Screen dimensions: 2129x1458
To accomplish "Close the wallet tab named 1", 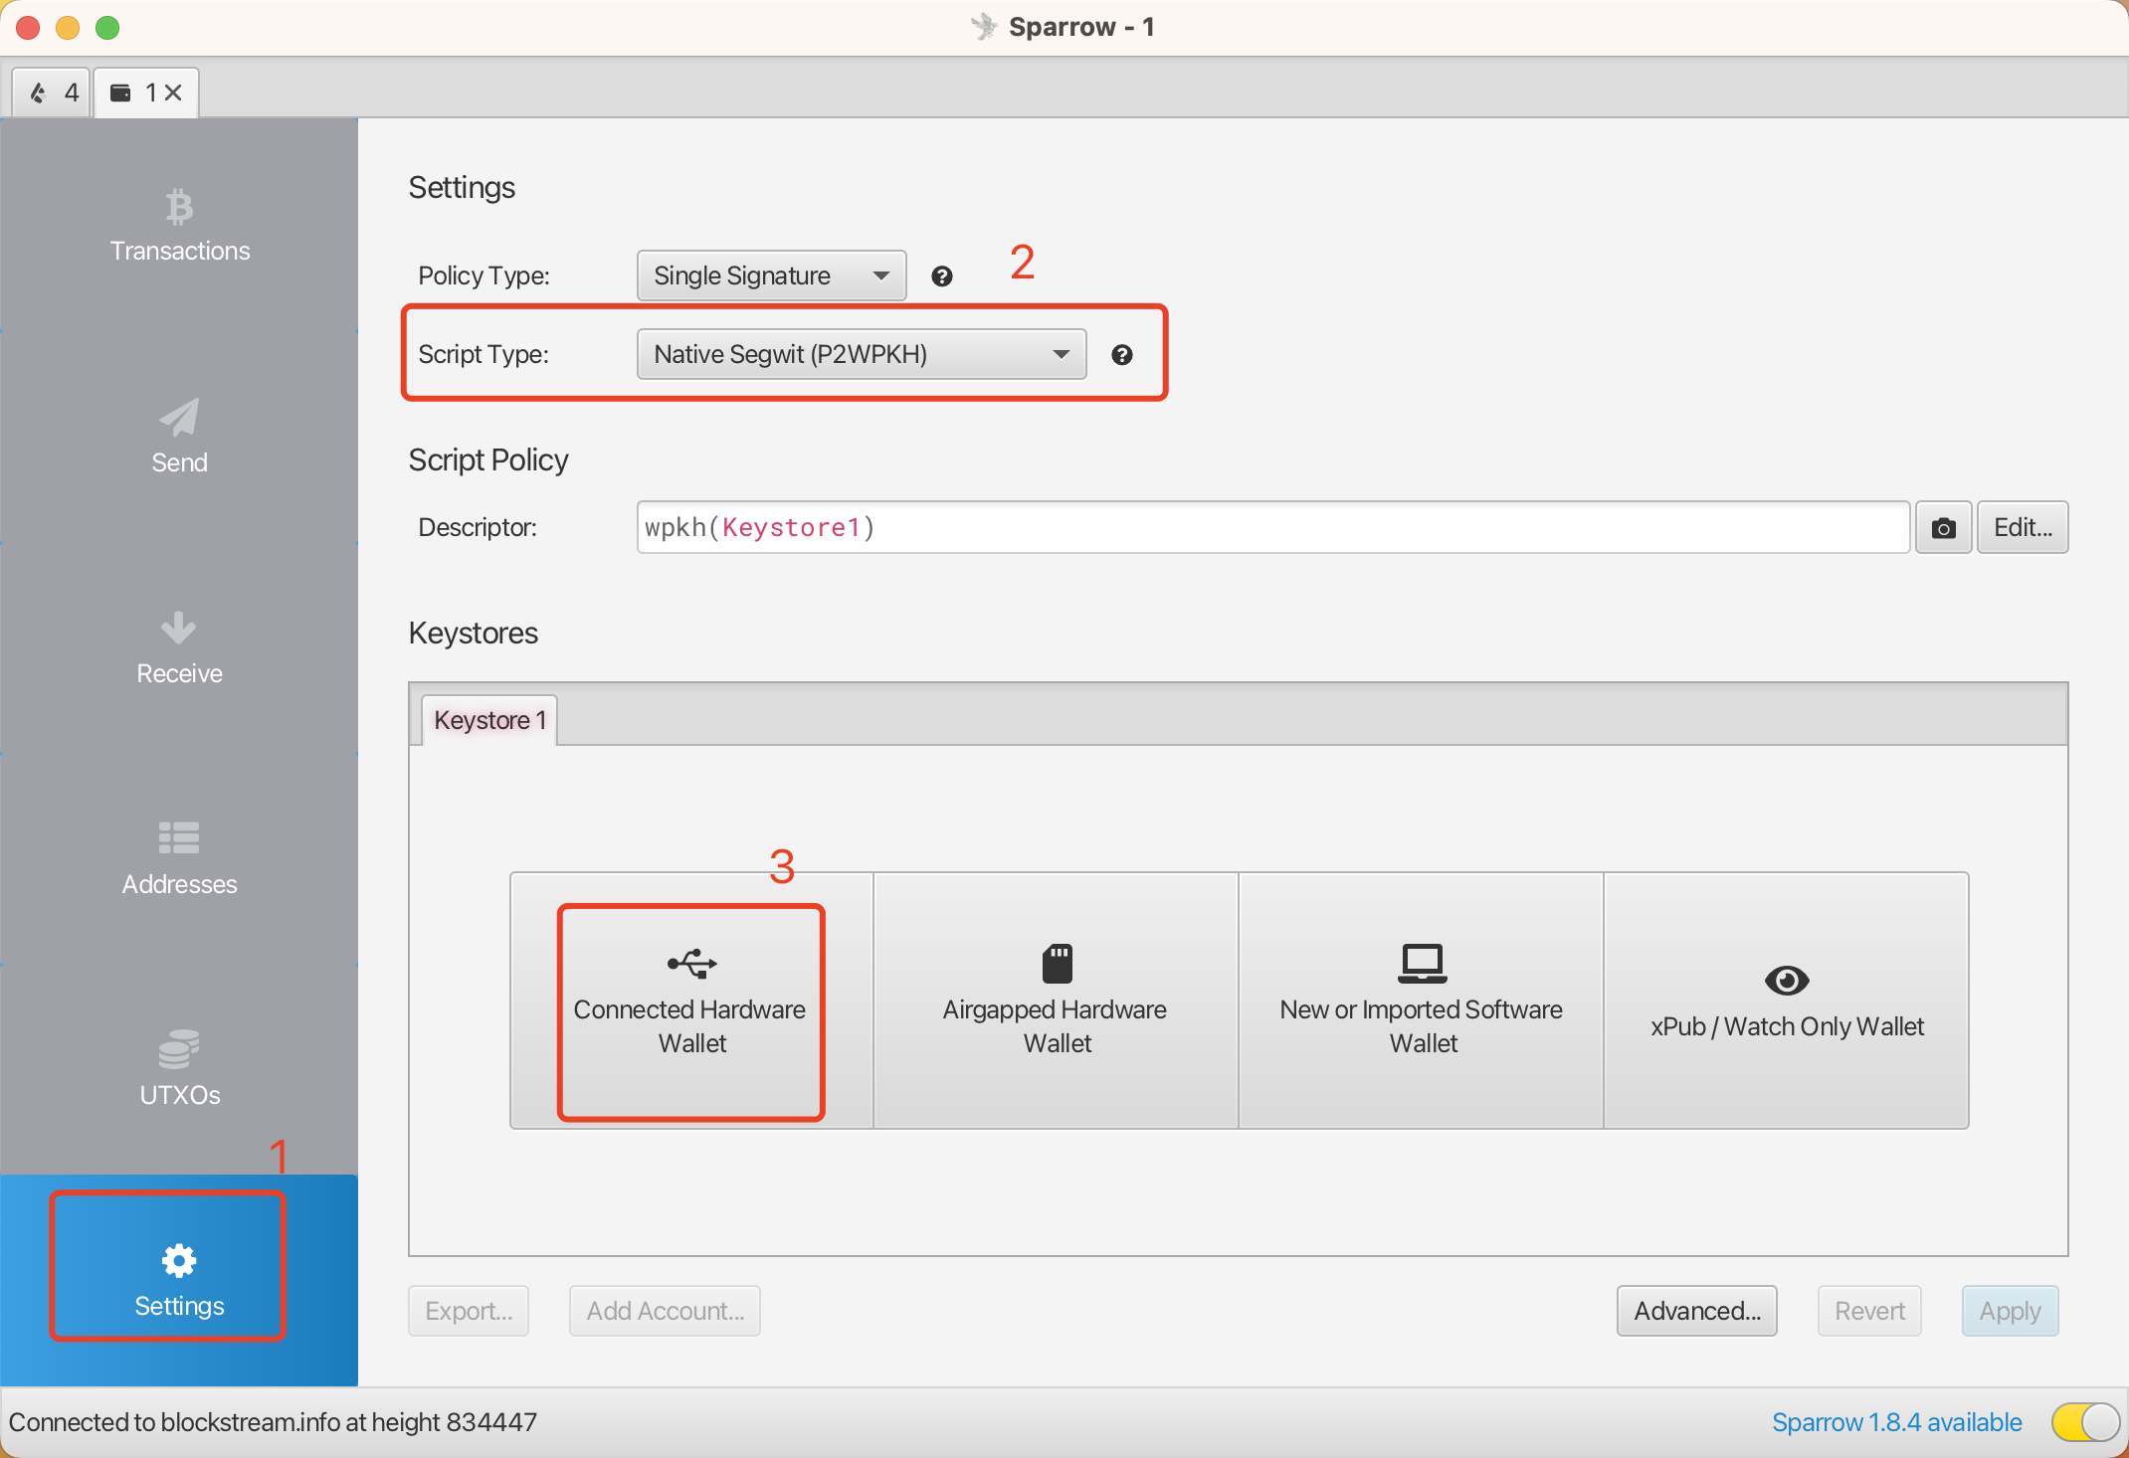I will [x=173, y=92].
